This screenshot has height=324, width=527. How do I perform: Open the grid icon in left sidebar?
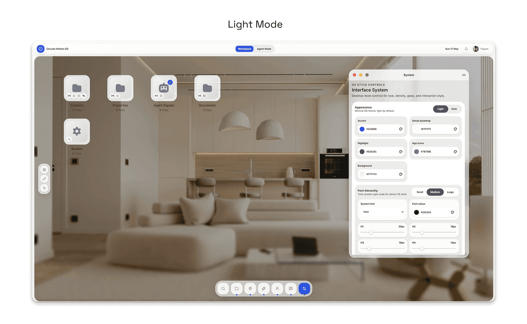click(44, 170)
